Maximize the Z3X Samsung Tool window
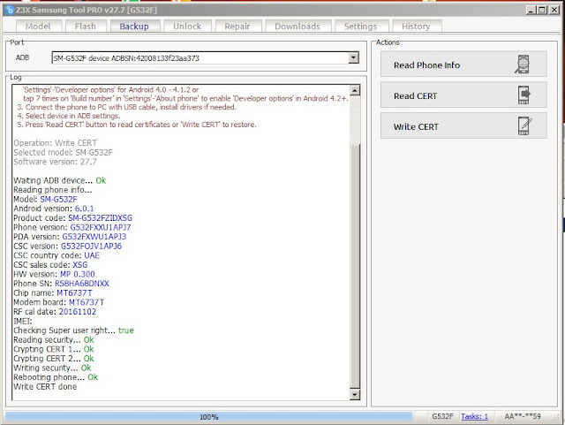The height and width of the screenshot is (425, 565). (541, 10)
